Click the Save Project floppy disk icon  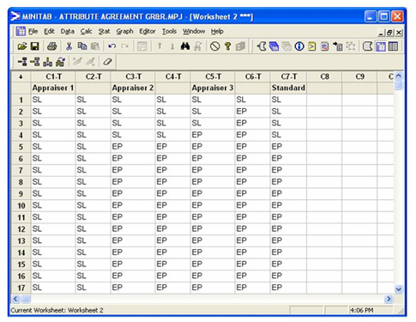click(x=34, y=46)
